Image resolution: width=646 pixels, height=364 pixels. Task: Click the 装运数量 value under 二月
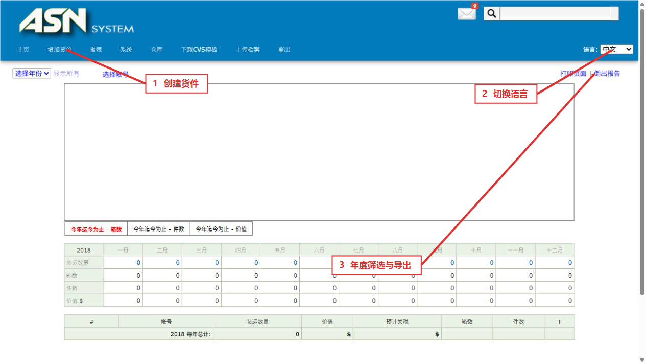(x=178, y=263)
